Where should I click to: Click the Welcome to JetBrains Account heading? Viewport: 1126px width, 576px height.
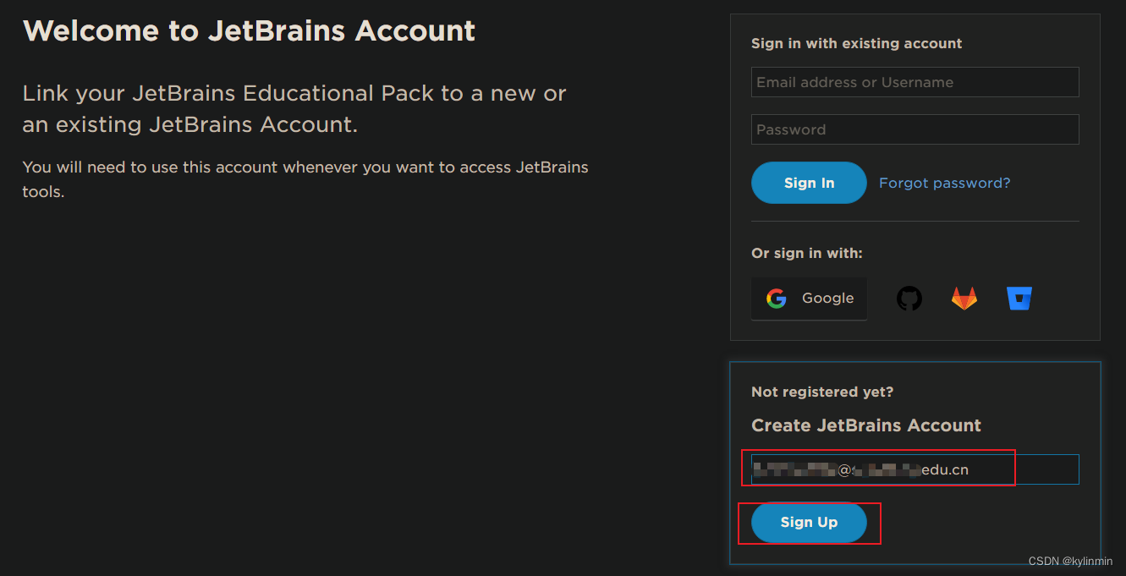point(249,30)
